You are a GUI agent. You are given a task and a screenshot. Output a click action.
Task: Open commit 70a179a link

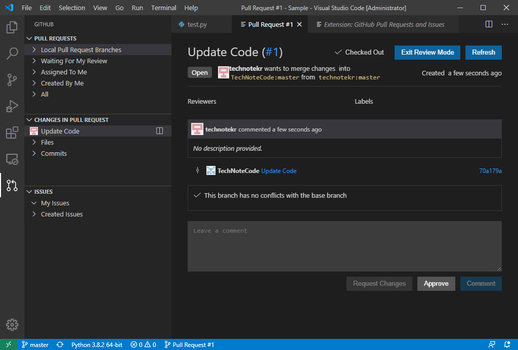490,170
